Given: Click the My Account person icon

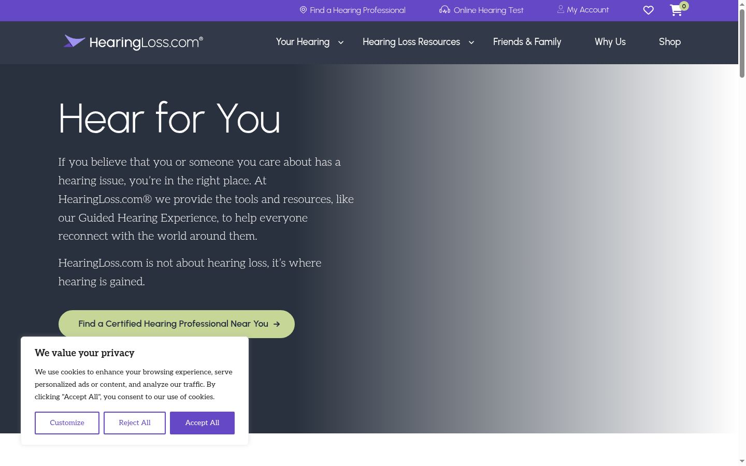Looking at the screenshot, I should [x=561, y=9].
